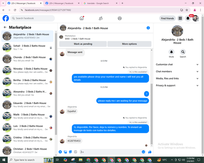204x163 pixels.
Task: Go back using the Marketplace arrow
Action: 5,27
